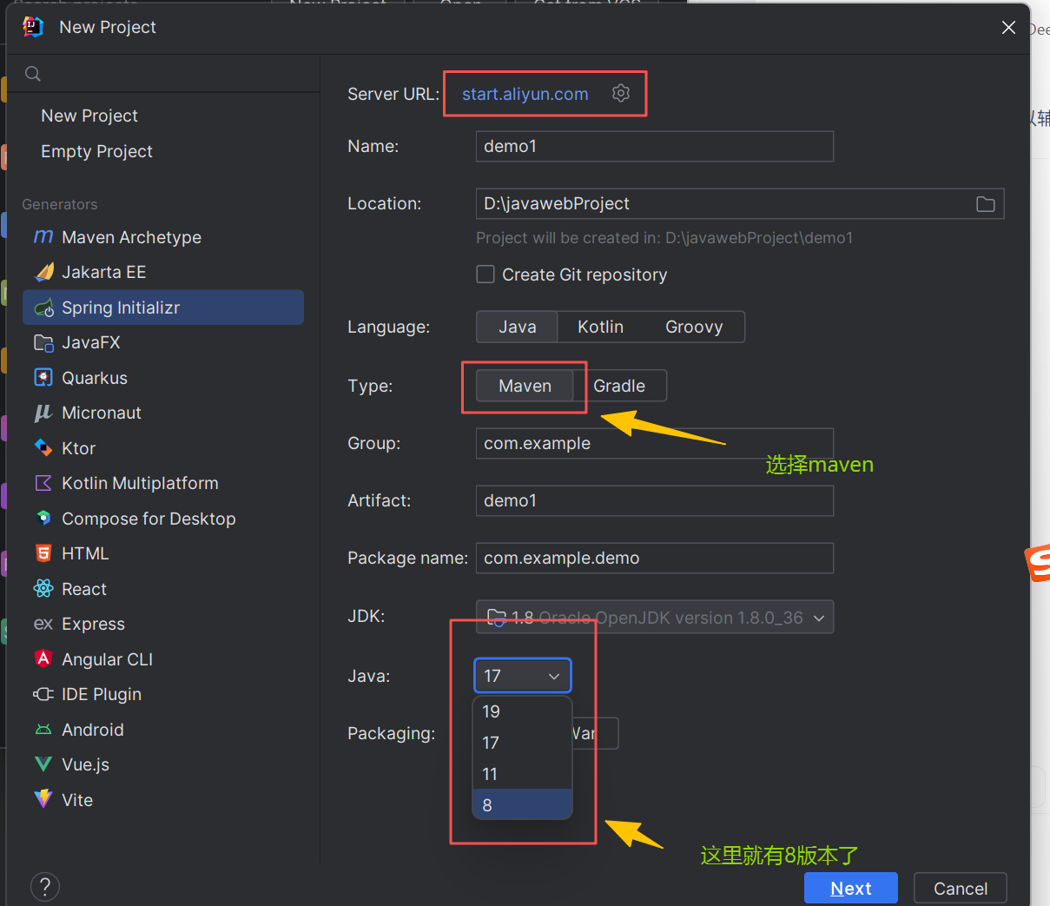Screen dimensions: 1050x906
Task: Click the search magnifier in sidebar
Action: pos(33,74)
